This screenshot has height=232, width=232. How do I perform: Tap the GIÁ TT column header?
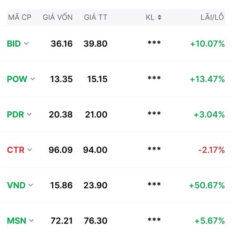point(96,17)
